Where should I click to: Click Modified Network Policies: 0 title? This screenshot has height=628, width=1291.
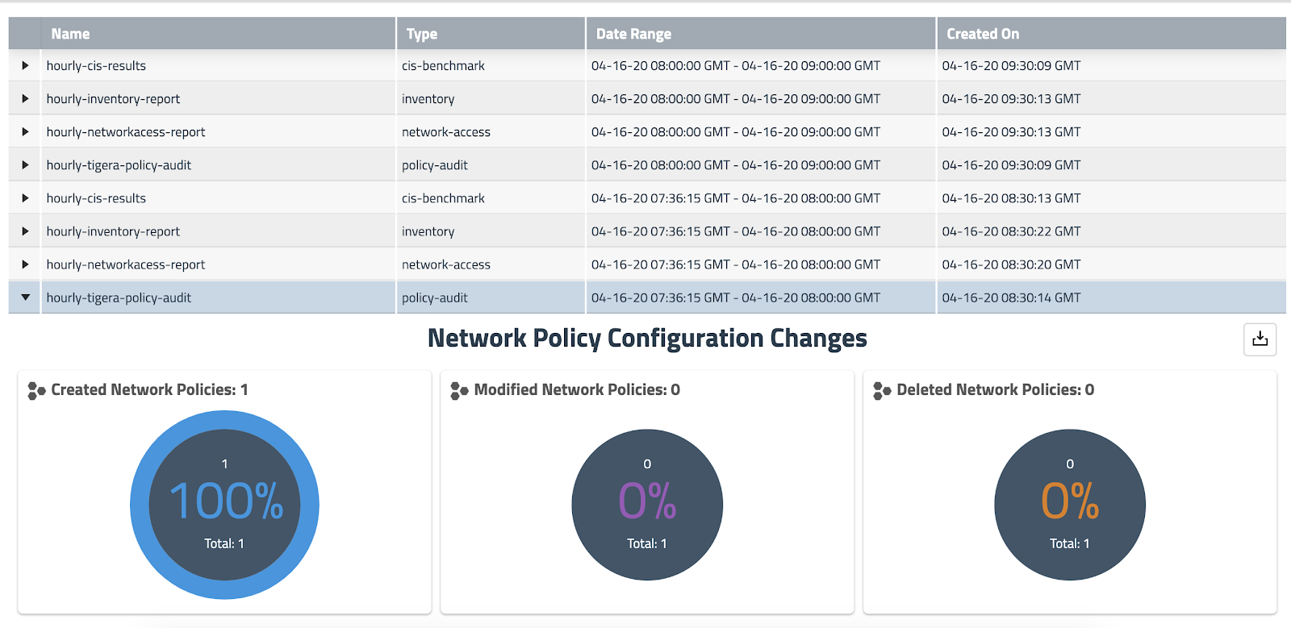pos(577,390)
